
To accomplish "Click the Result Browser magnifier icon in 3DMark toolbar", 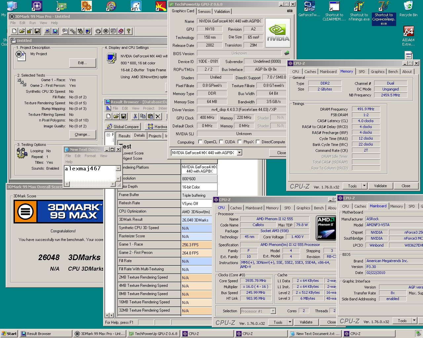I will click(x=55, y=31).
